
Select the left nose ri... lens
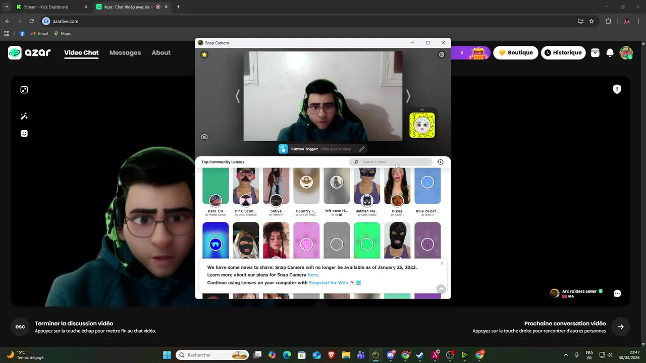(x=337, y=192)
